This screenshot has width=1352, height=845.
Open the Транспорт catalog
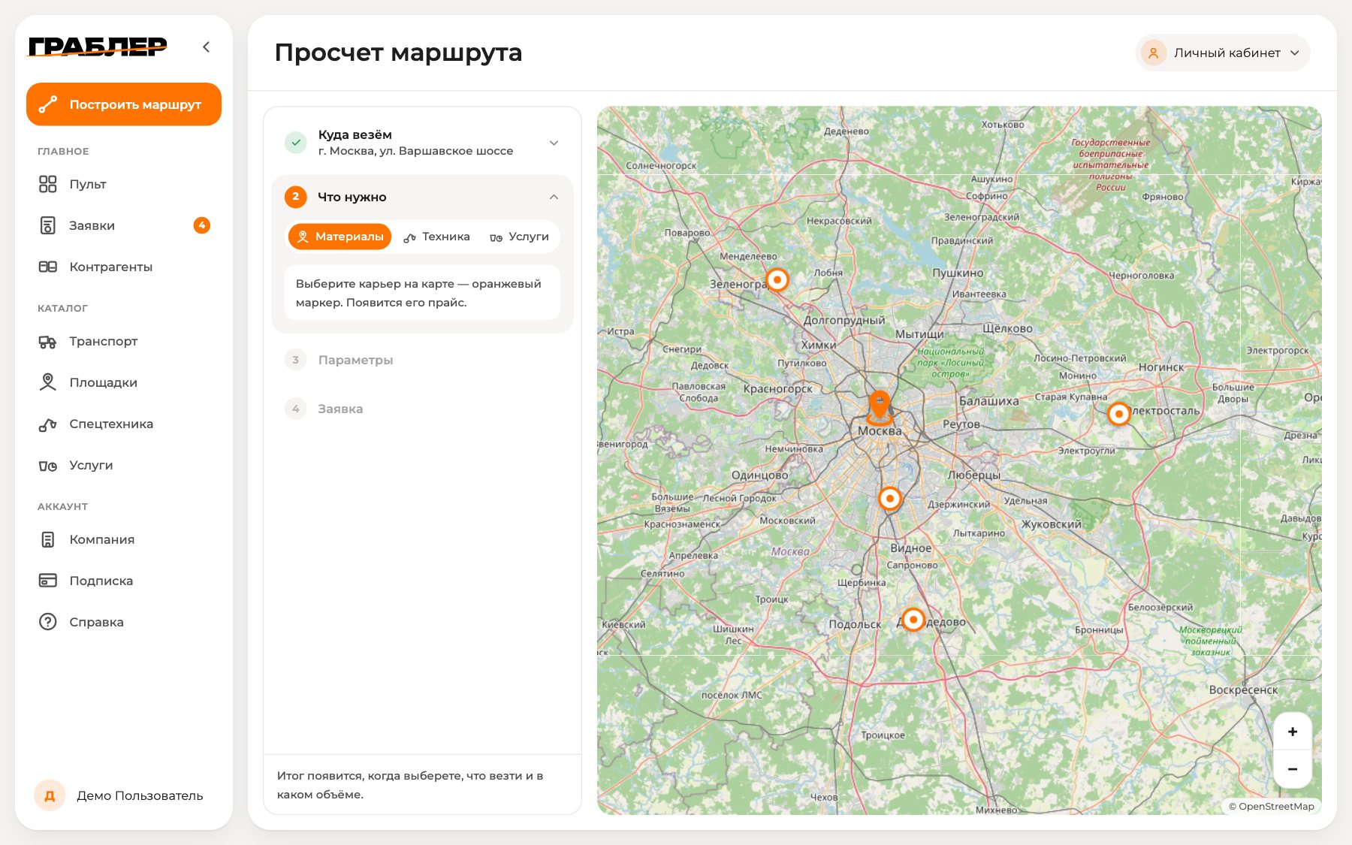tap(124, 341)
